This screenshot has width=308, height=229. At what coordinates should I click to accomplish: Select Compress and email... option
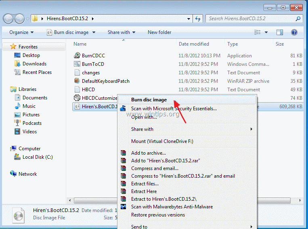(187, 168)
